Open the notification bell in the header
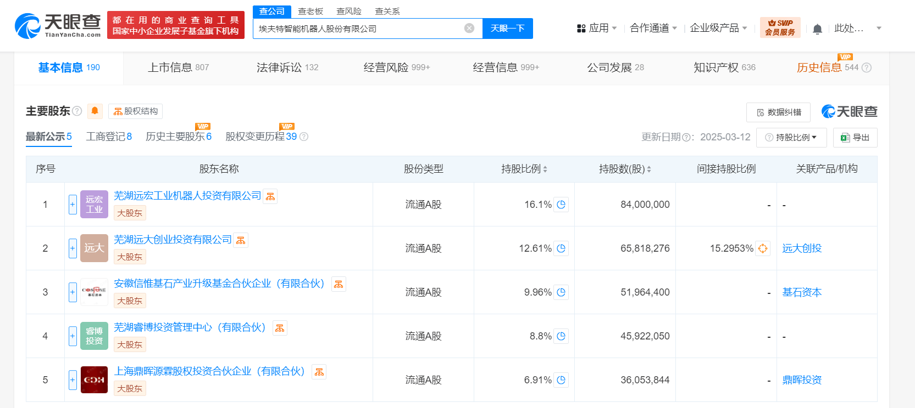The image size is (915, 408). point(817,29)
